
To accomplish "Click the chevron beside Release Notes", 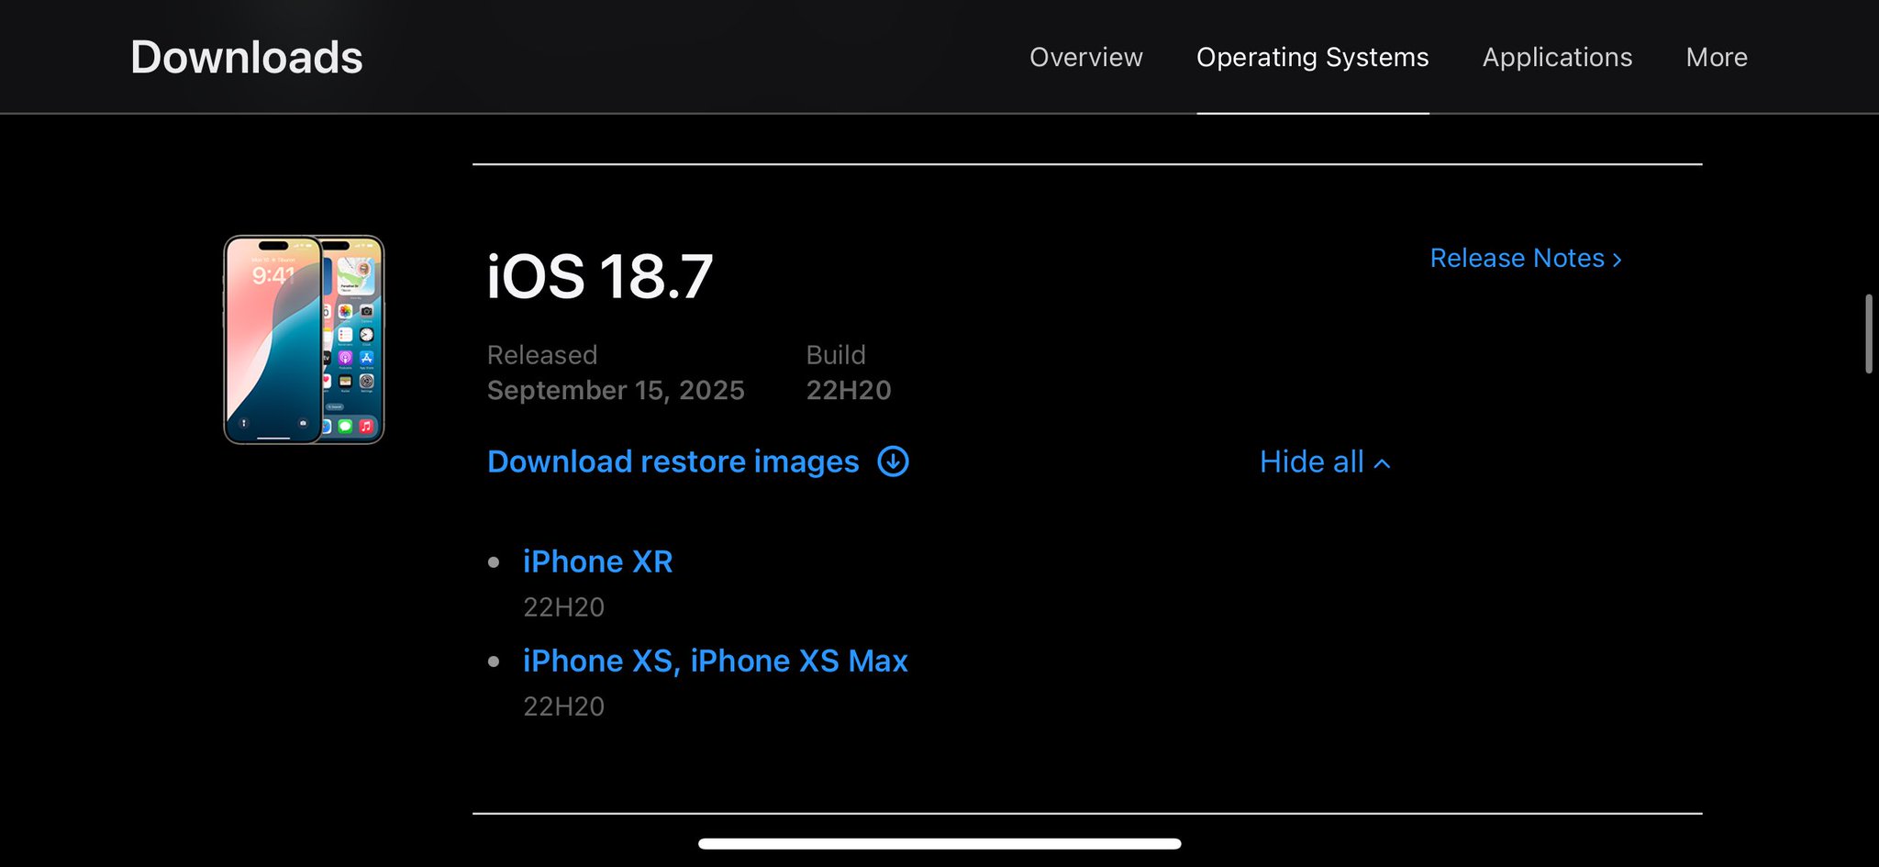I will point(1617,261).
